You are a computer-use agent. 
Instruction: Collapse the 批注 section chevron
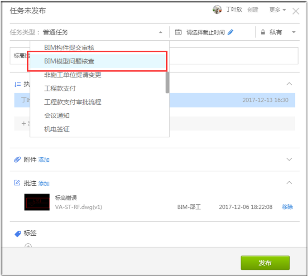click(x=289, y=183)
